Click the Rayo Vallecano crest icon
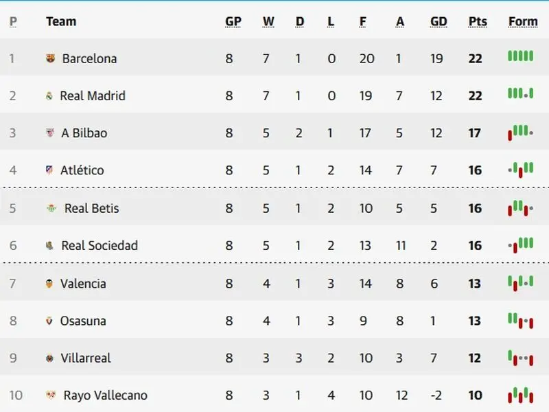 click(x=51, y=396)
